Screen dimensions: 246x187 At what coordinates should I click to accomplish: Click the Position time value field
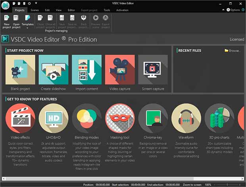click(x=103, y=185)
